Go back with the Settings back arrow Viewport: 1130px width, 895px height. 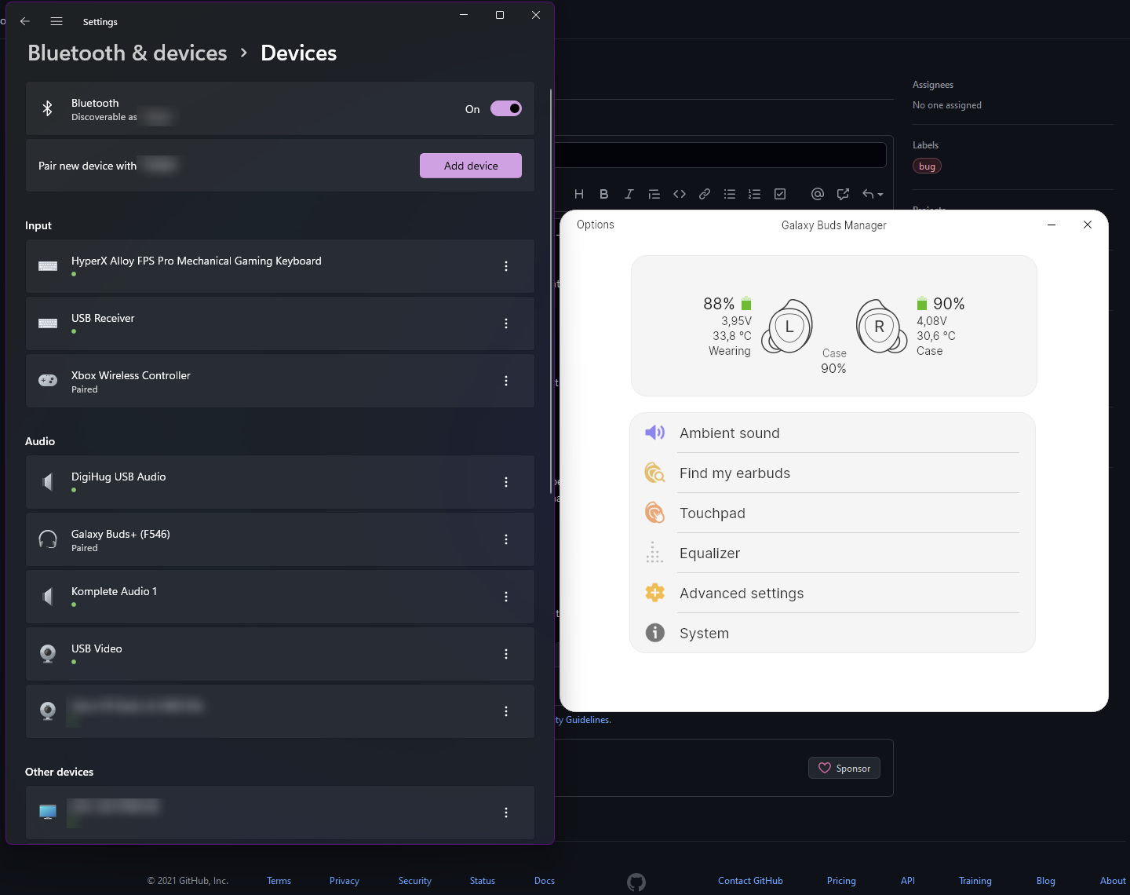point(25,21)
